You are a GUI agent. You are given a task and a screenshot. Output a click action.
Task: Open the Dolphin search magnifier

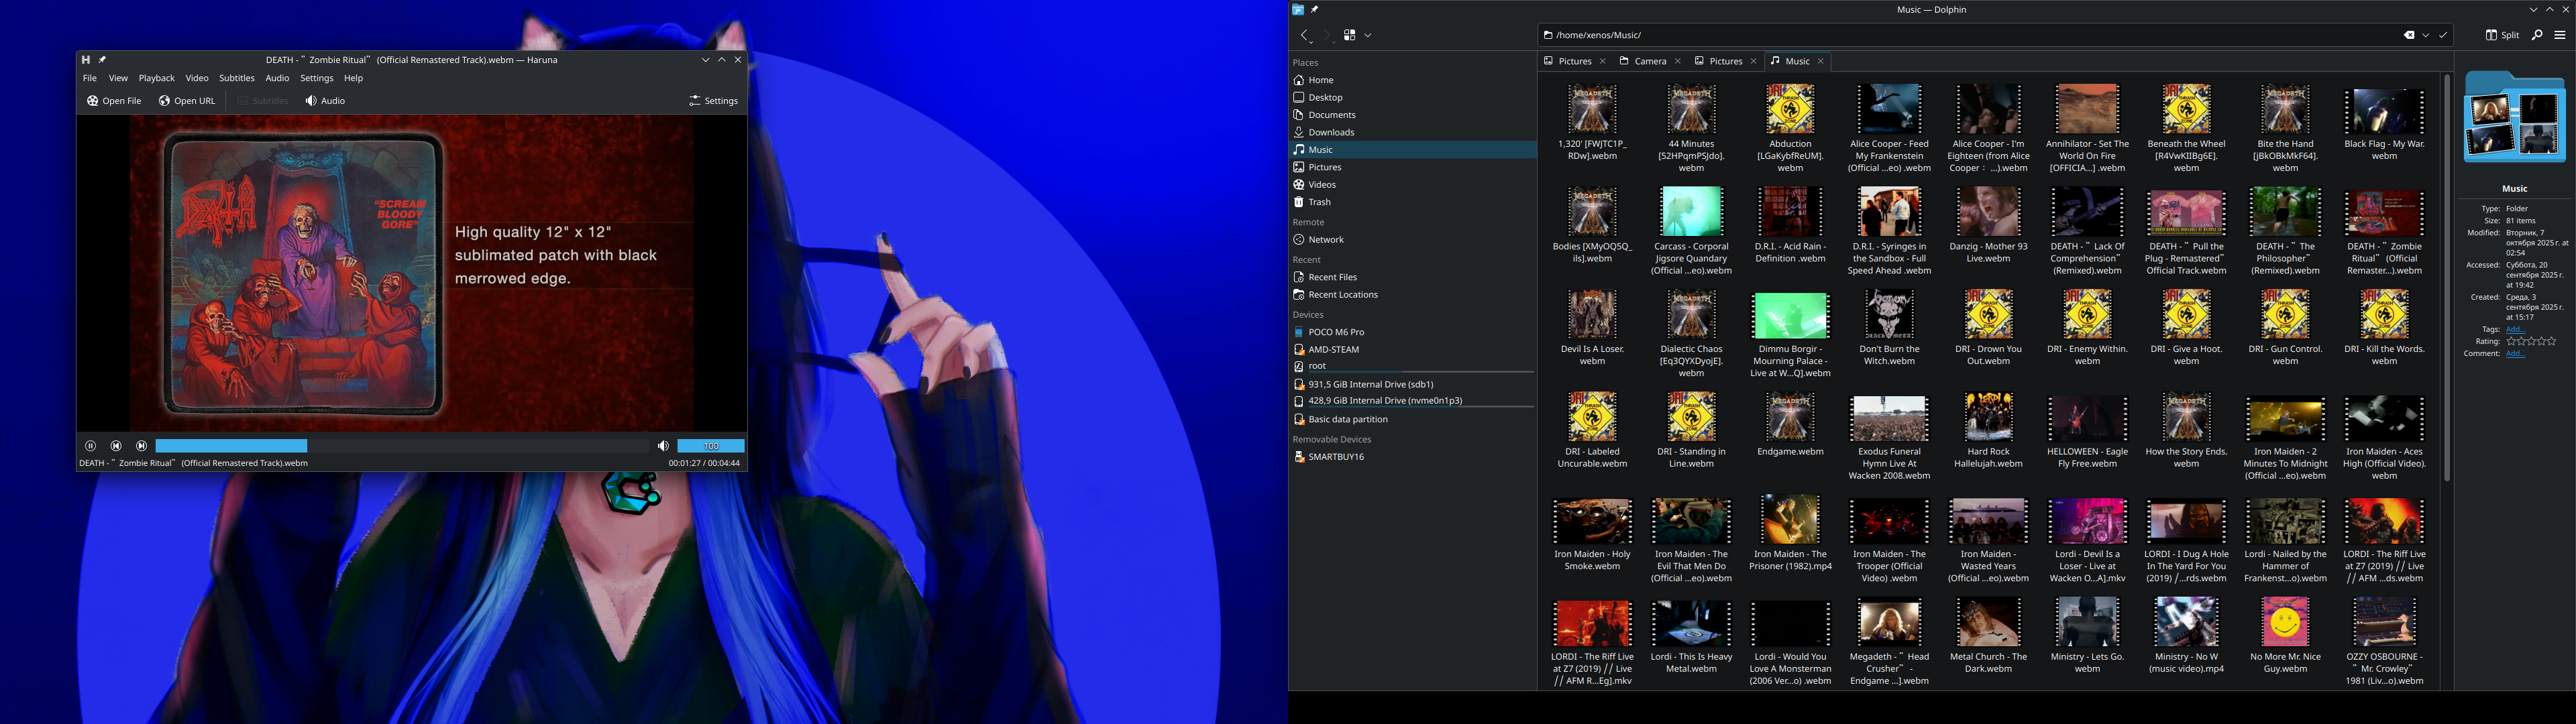[x=2537, y=35]
